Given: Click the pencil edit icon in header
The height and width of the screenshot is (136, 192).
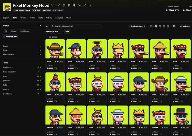Looking at the screenshot, I should click(59, 5).
